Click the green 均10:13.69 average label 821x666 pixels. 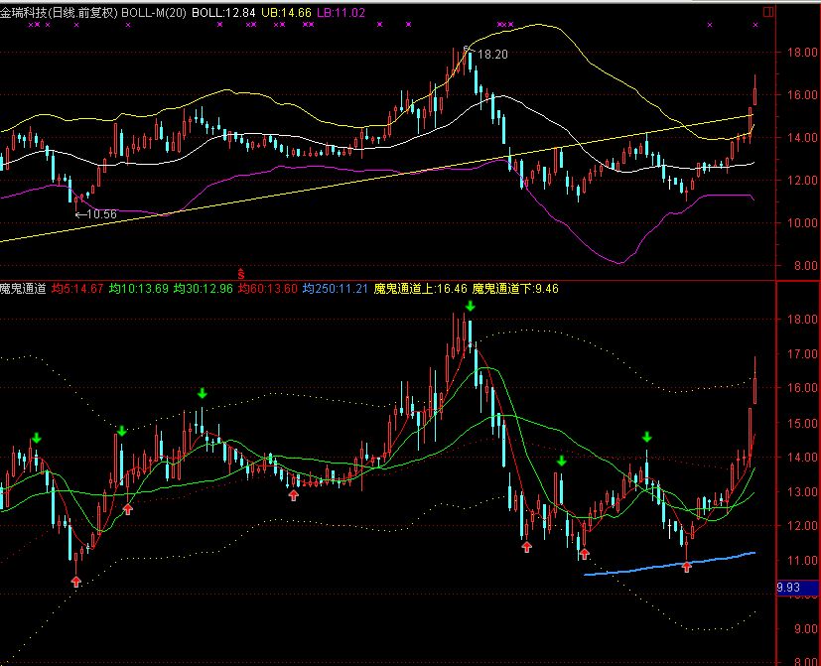[x=139, y=289]
